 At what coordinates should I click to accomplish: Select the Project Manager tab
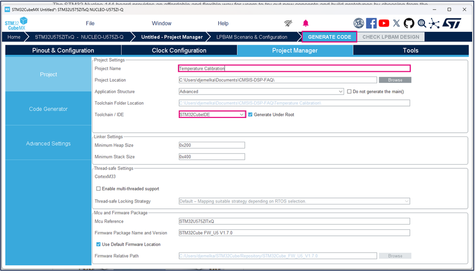tap(295, 50)
